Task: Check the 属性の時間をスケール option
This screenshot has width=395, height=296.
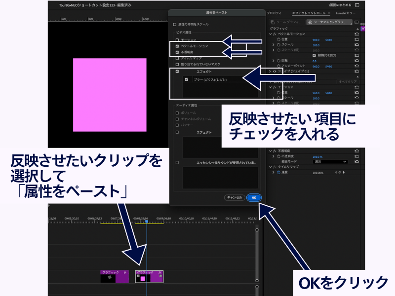Action: (x=174, y=24)
